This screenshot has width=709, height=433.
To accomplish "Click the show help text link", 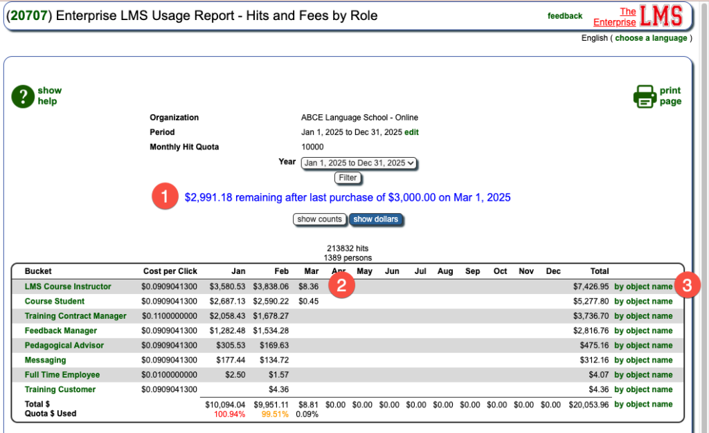I will point(49,95).
